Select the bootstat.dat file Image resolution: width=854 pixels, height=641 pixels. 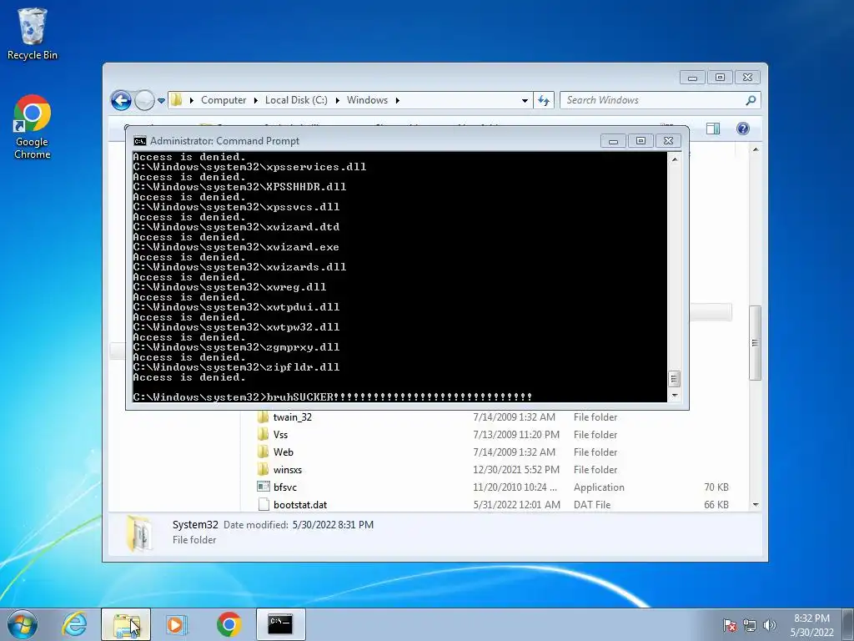(493, 504)
